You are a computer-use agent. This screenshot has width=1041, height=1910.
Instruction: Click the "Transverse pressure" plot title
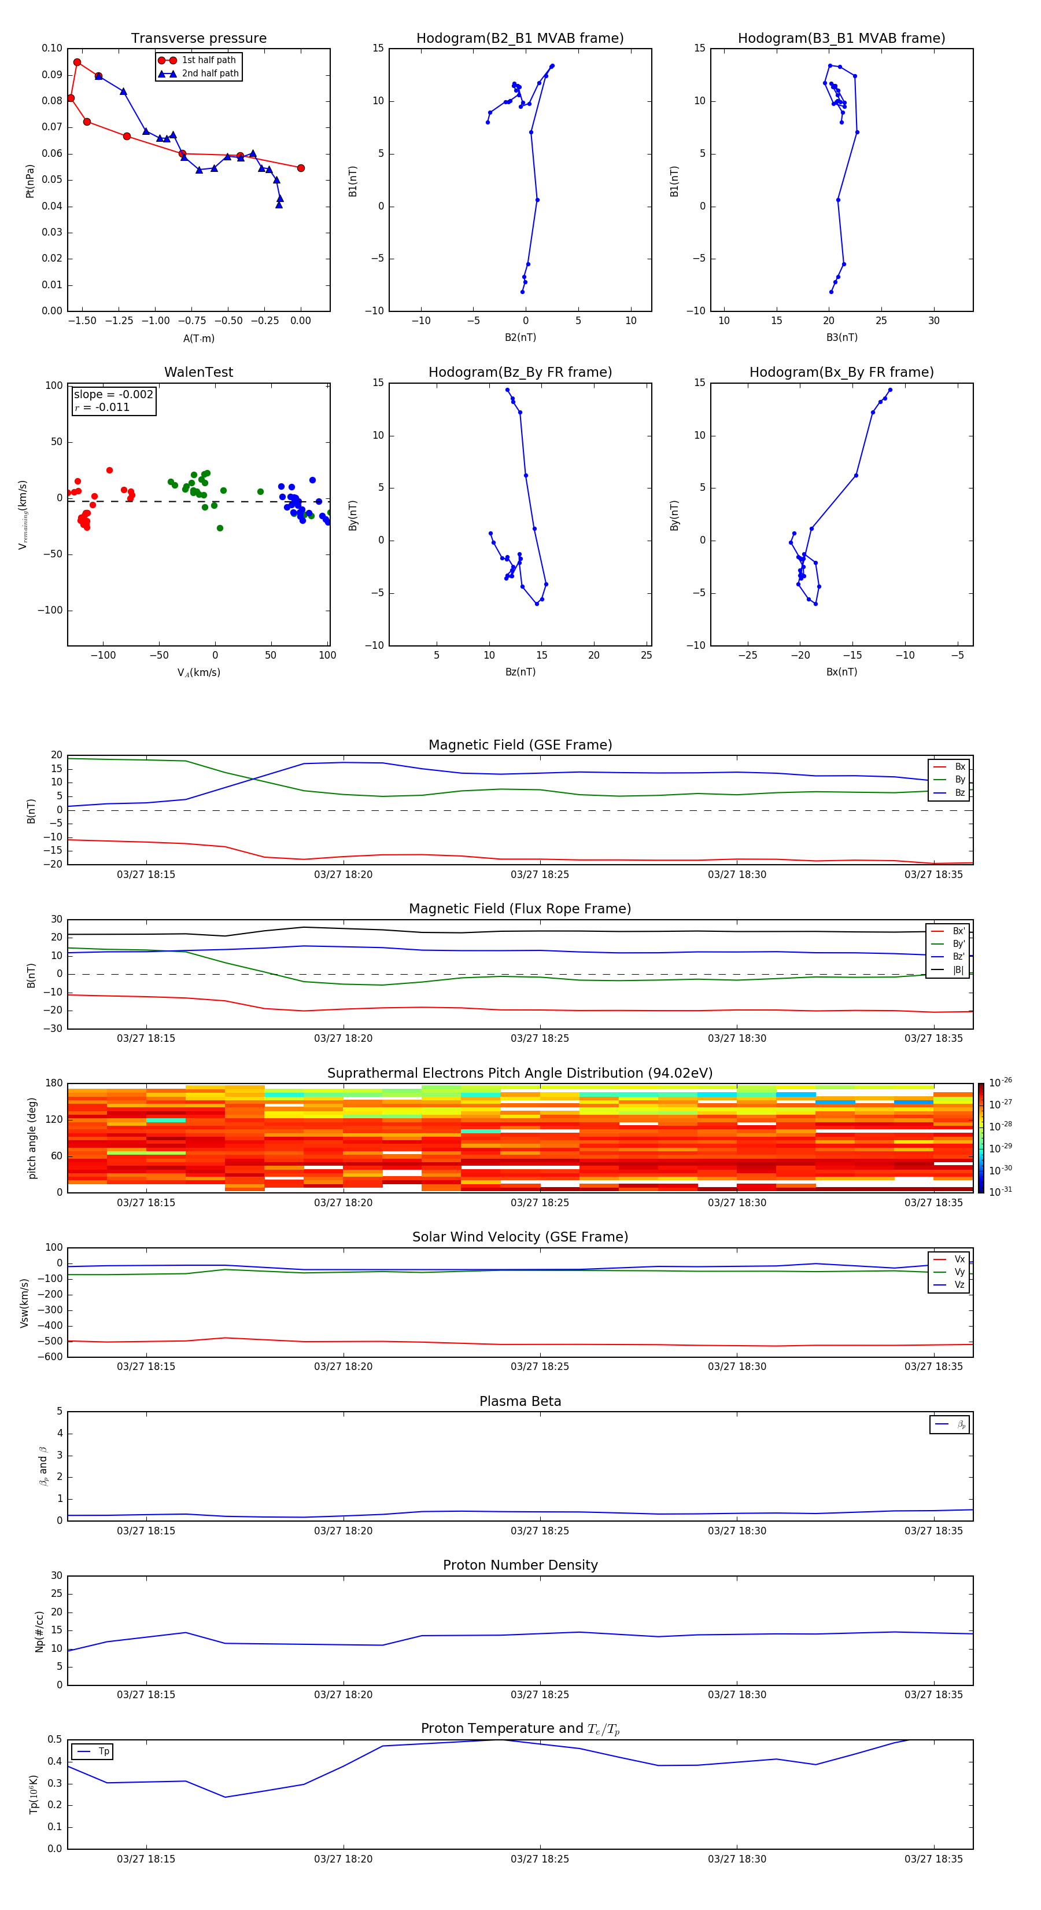pyautogui.click(x=198, y=39)
